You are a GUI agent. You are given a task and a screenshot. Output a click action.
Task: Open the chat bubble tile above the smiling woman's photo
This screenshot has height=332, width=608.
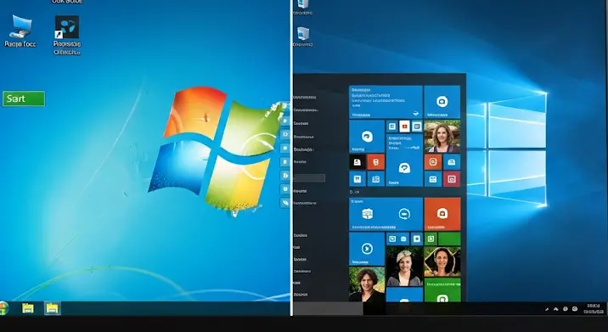[x=442, y=102]
